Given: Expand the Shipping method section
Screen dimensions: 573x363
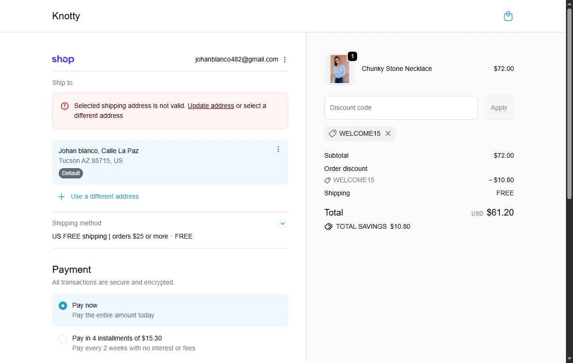Looking at the screenshot, I should coord(283,224).
